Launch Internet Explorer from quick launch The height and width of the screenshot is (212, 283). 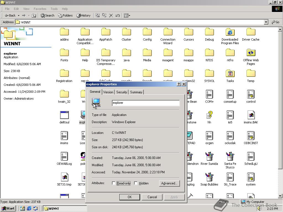[29, 209]
